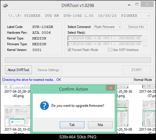
Task: Click the blue question mark icon
Action: (x=44, y=105)
